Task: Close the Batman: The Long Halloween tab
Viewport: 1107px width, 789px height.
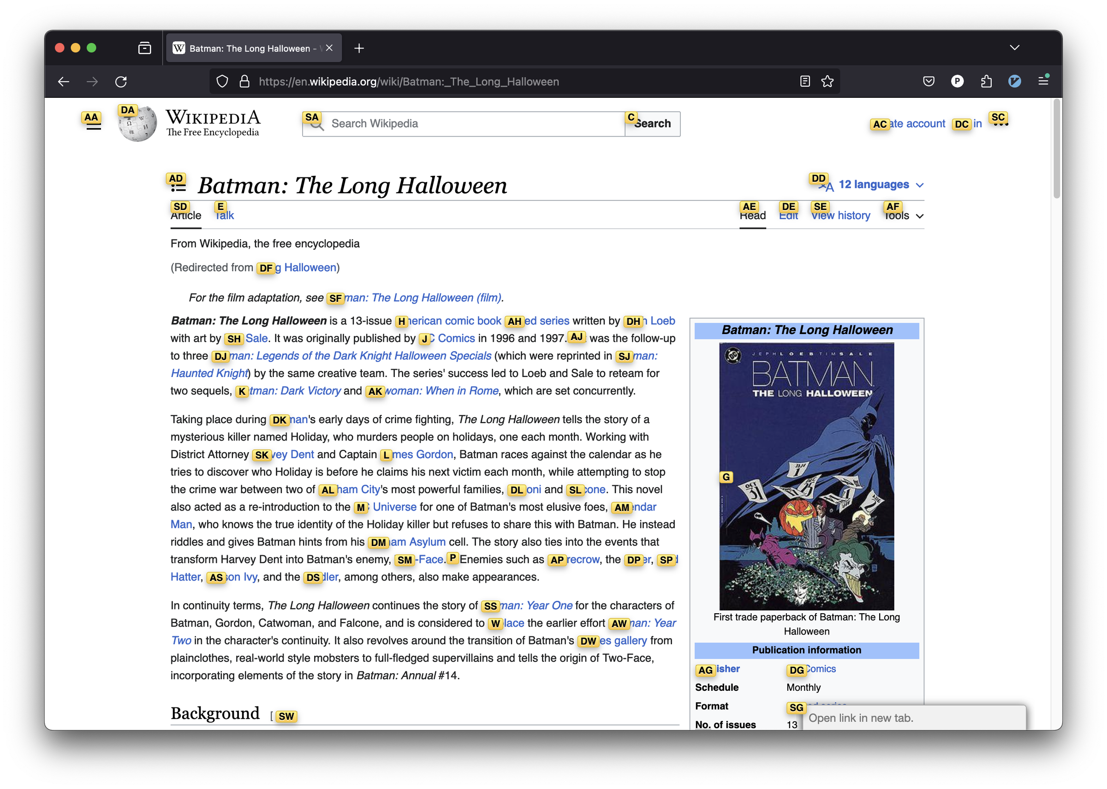Action: (330, 48)
